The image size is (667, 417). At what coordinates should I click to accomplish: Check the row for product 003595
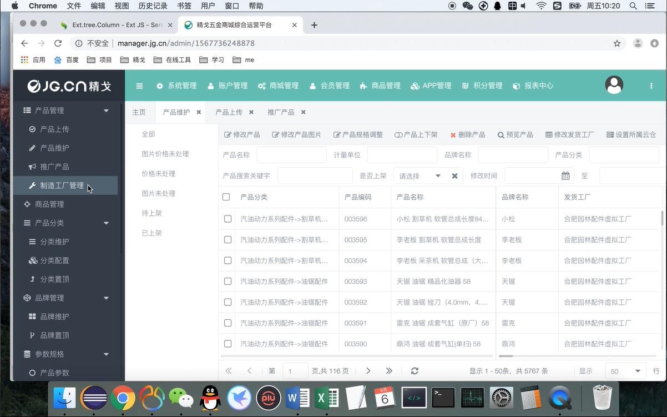pos(228,240)
